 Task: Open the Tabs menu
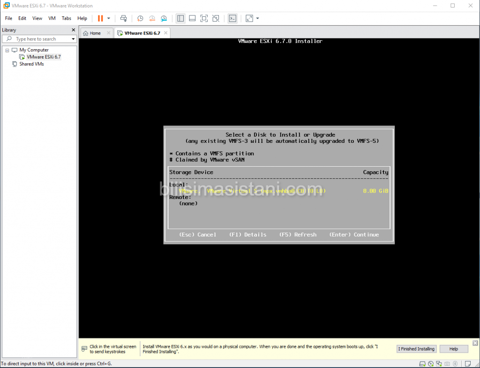(x=66, y=18)
